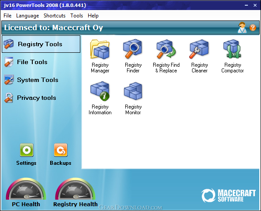
Task: Click the support person headset icon
Action: (x=242, y=27)
